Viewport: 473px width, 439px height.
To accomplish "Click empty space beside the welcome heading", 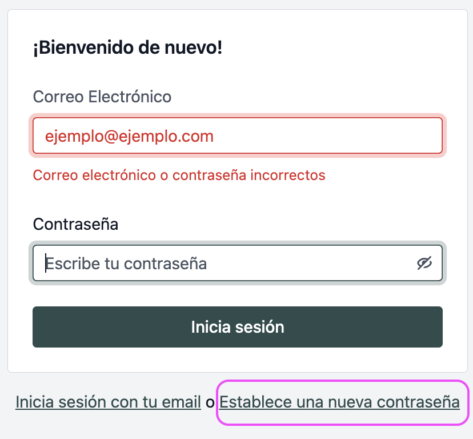I will [x=343, y=48].
